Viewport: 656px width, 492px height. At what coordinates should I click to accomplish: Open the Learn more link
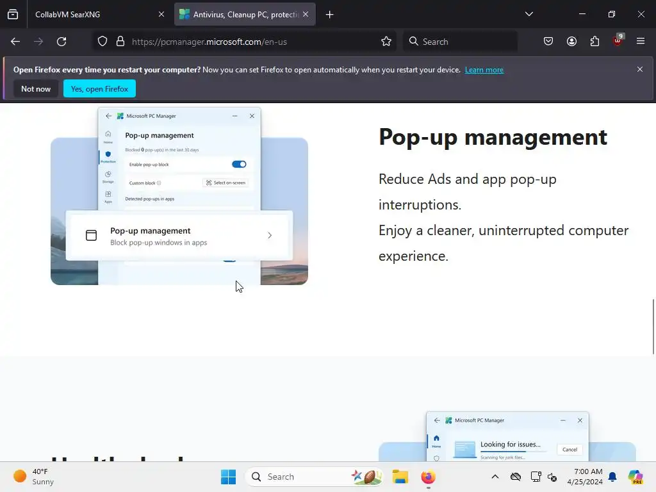[484, 70]
